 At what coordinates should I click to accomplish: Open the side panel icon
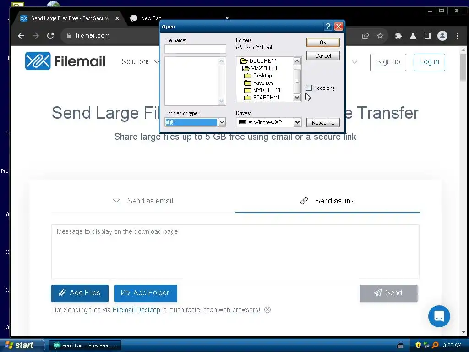point(427,36)
